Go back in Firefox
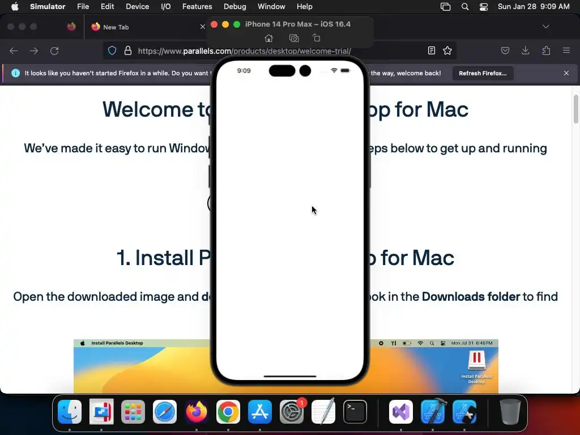Viewport: 580px width, 435px height. 14,50
